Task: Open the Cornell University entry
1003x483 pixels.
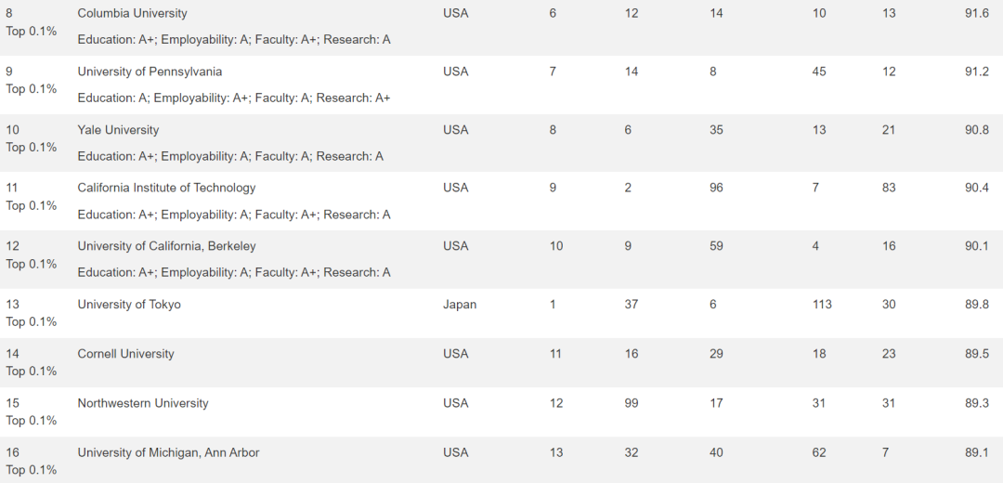Action: point(125,354)
